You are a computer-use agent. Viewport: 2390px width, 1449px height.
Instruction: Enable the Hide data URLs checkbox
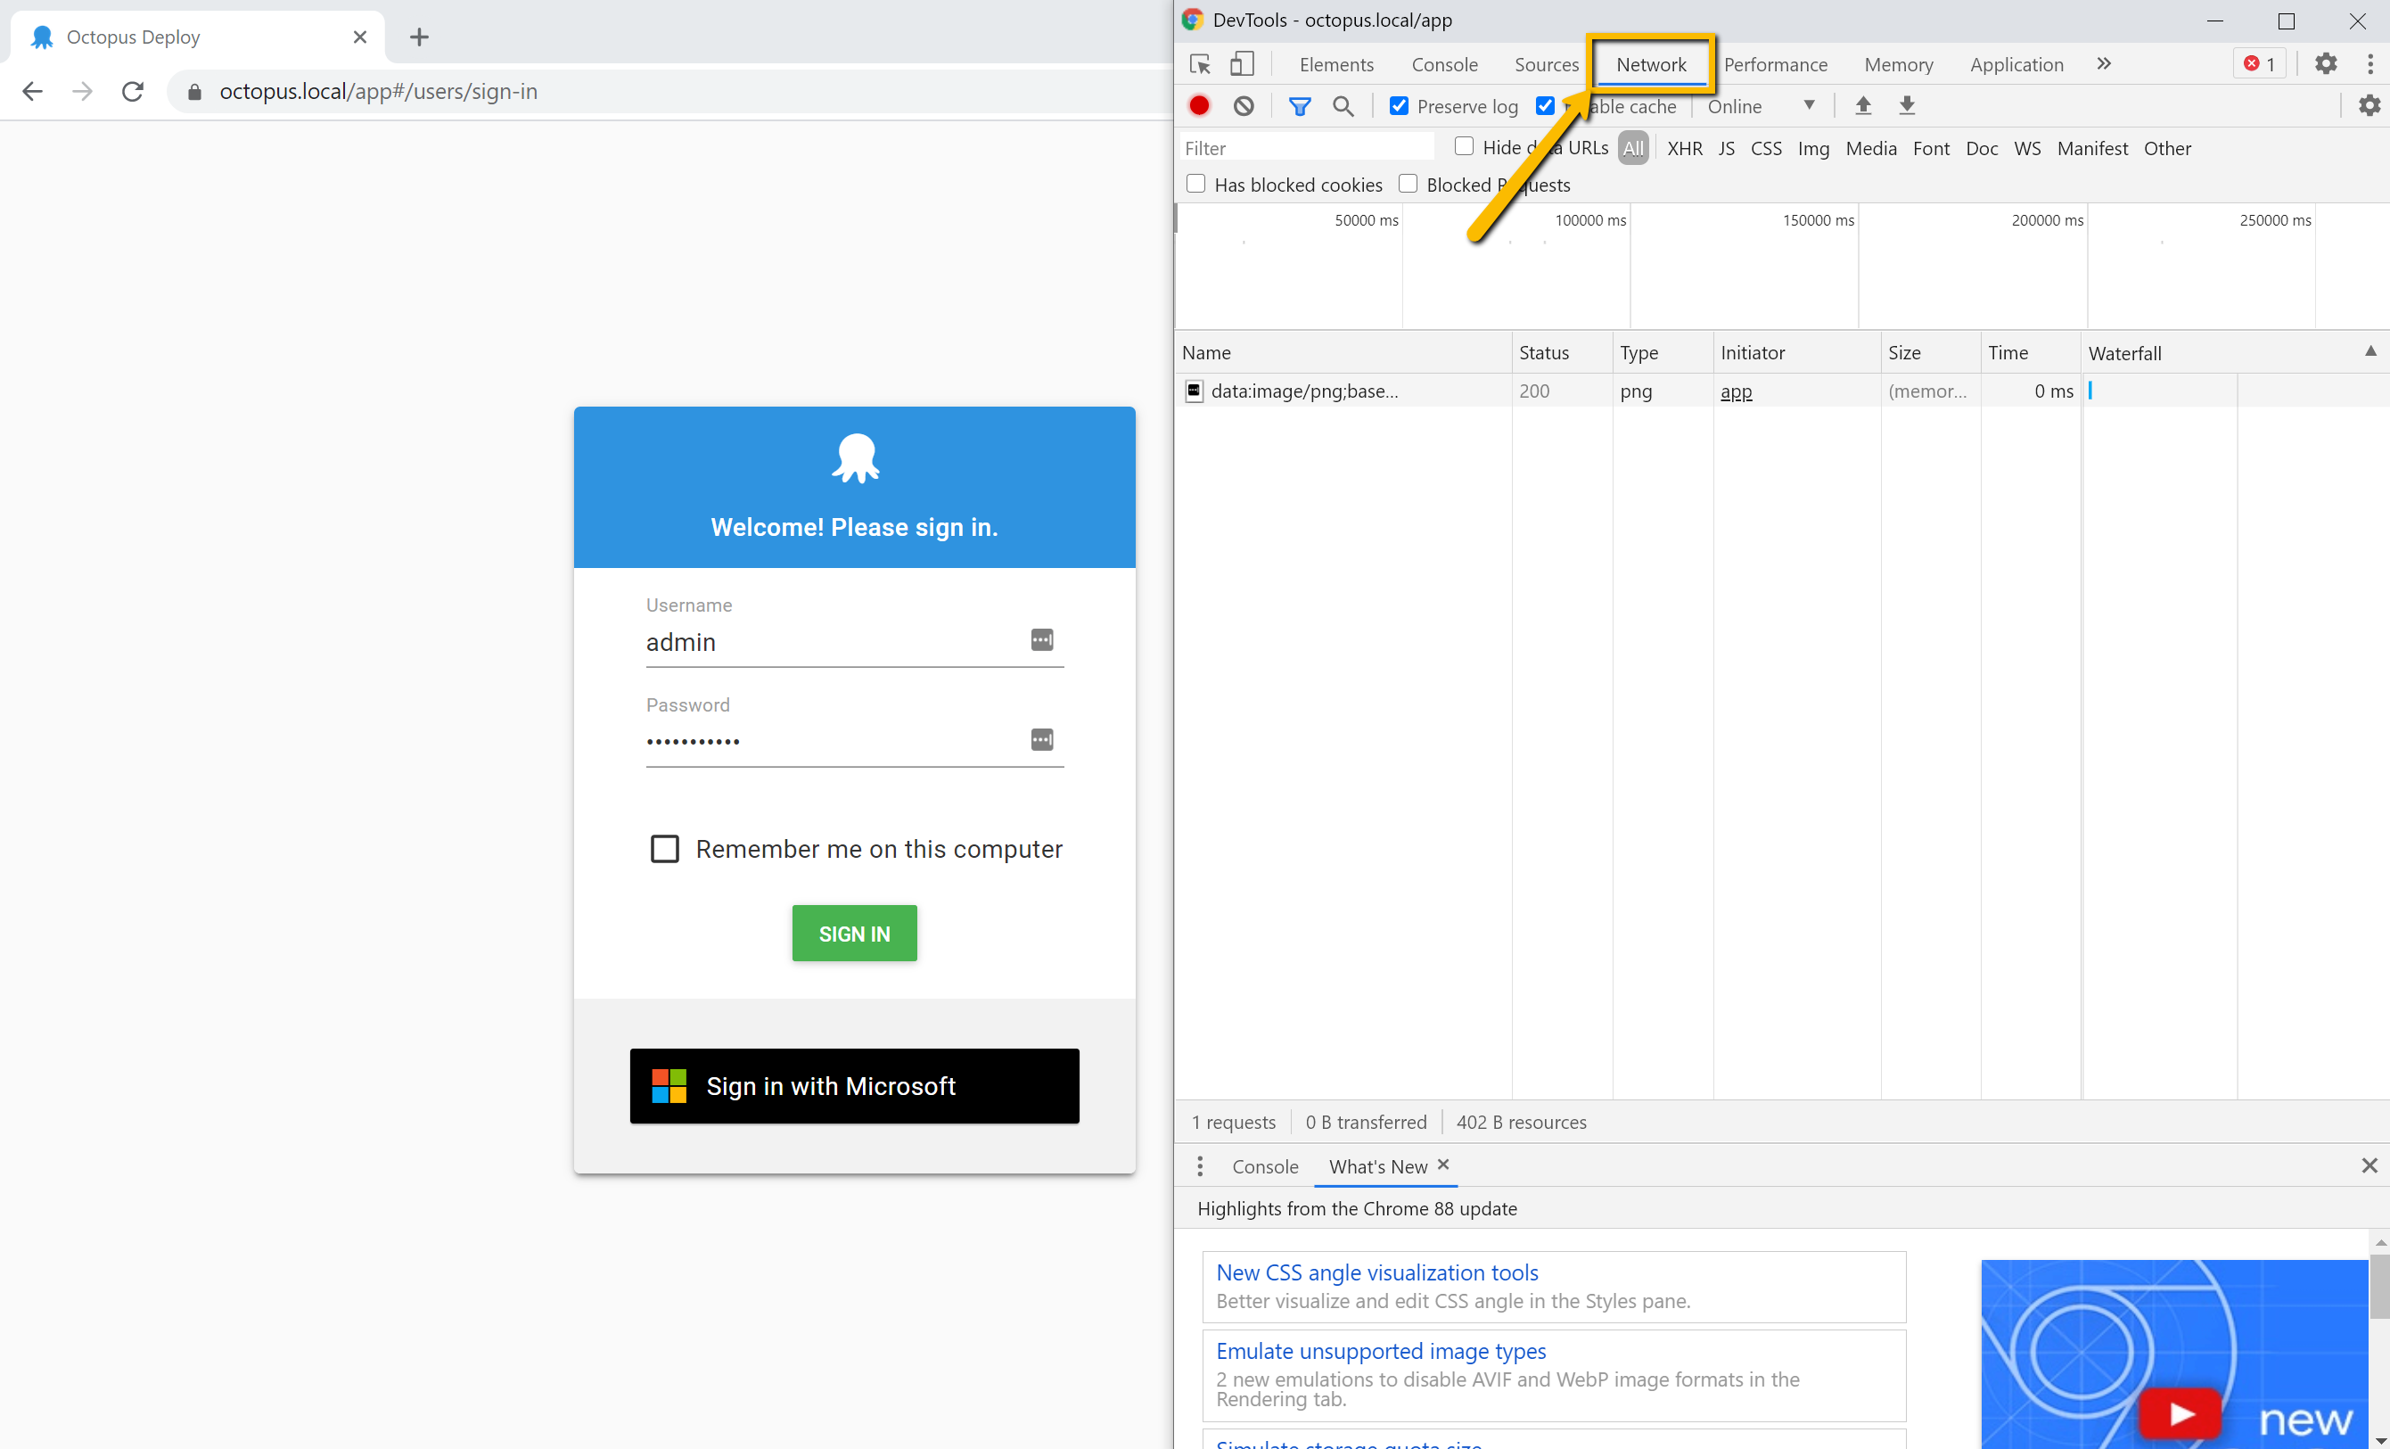[x=1465, y=146]
